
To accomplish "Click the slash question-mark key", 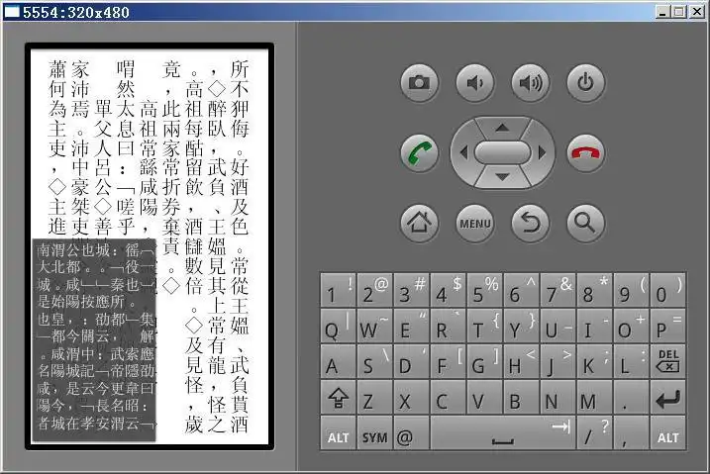I will 595,433.
